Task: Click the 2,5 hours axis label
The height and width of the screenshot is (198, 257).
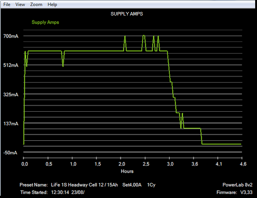Action: (146, 164)
